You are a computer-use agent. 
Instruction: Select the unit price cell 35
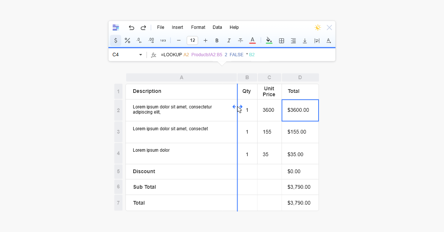269,154
